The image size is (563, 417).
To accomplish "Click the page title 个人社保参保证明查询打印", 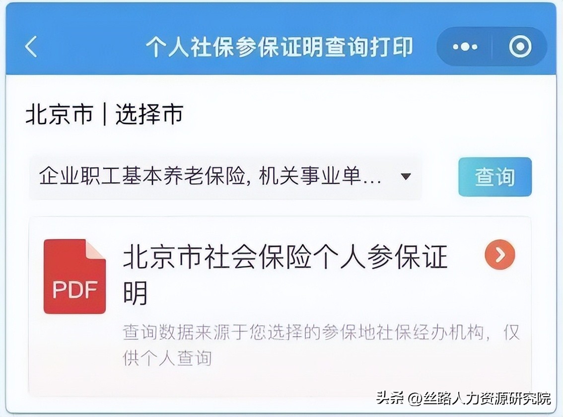I will [x=280, y=47].
